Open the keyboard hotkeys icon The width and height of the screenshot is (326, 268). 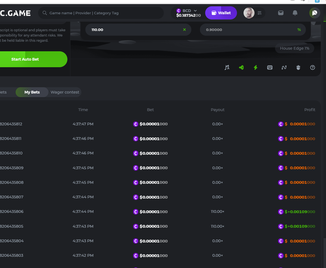point(270,67)
